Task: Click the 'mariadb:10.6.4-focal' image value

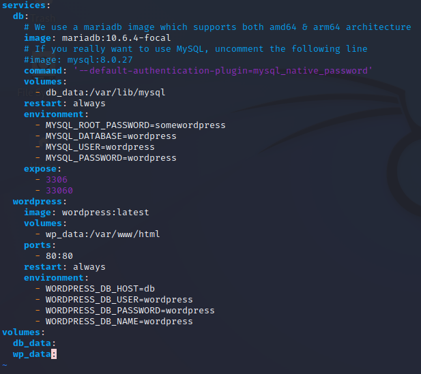Action: coord(116,38)
